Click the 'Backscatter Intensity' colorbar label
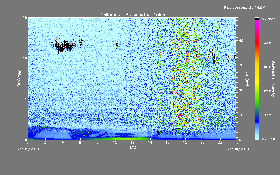 [x=273, y=79]
